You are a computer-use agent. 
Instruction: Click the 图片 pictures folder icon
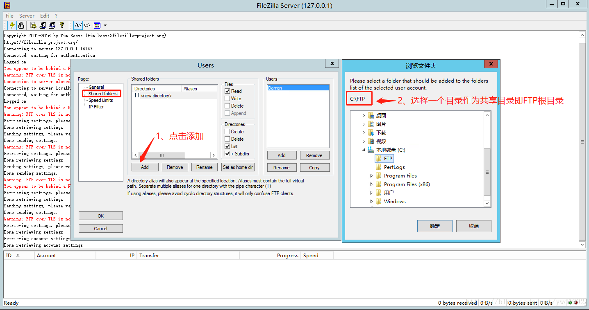click(371, 124)
